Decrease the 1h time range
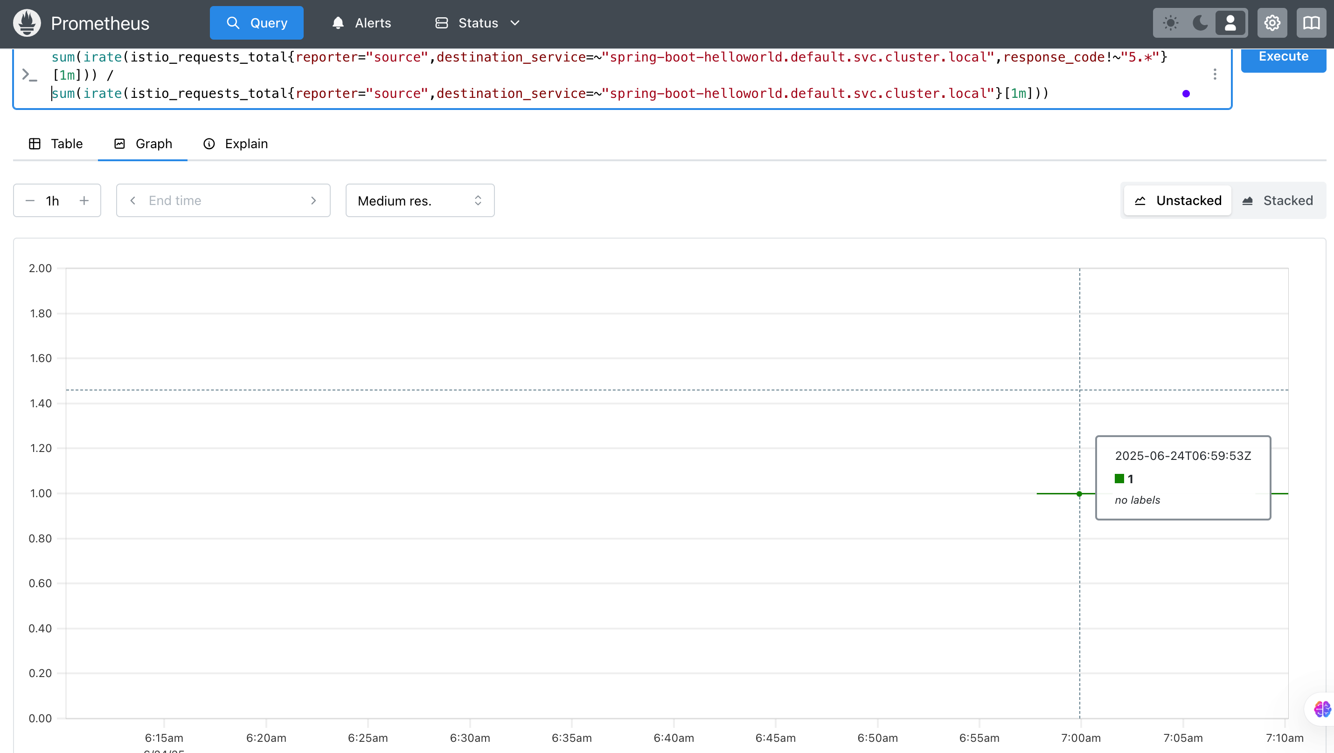 [30, 201]
